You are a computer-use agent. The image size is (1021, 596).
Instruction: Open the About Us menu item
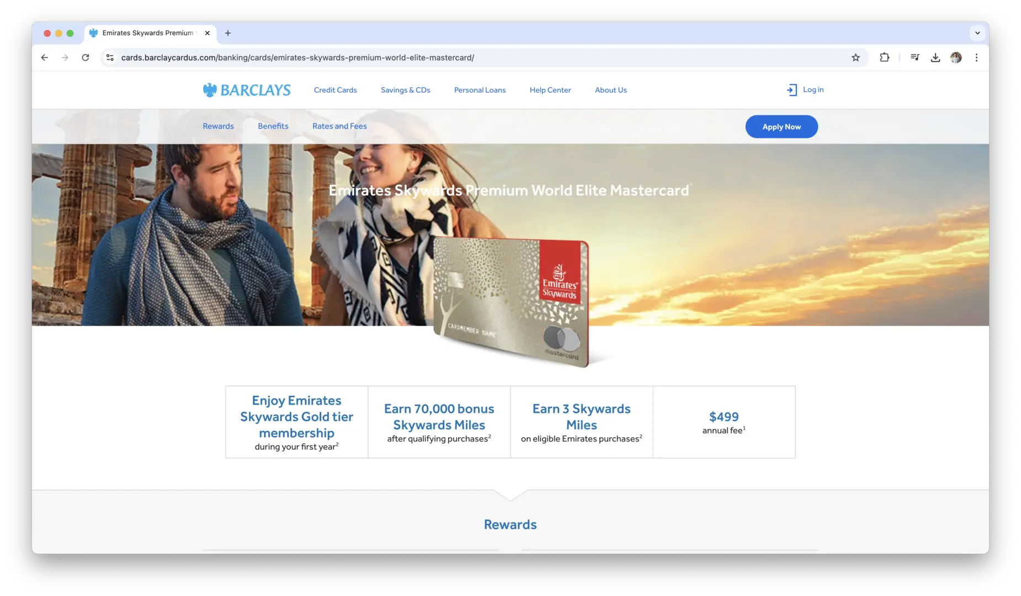pos(610,90)
